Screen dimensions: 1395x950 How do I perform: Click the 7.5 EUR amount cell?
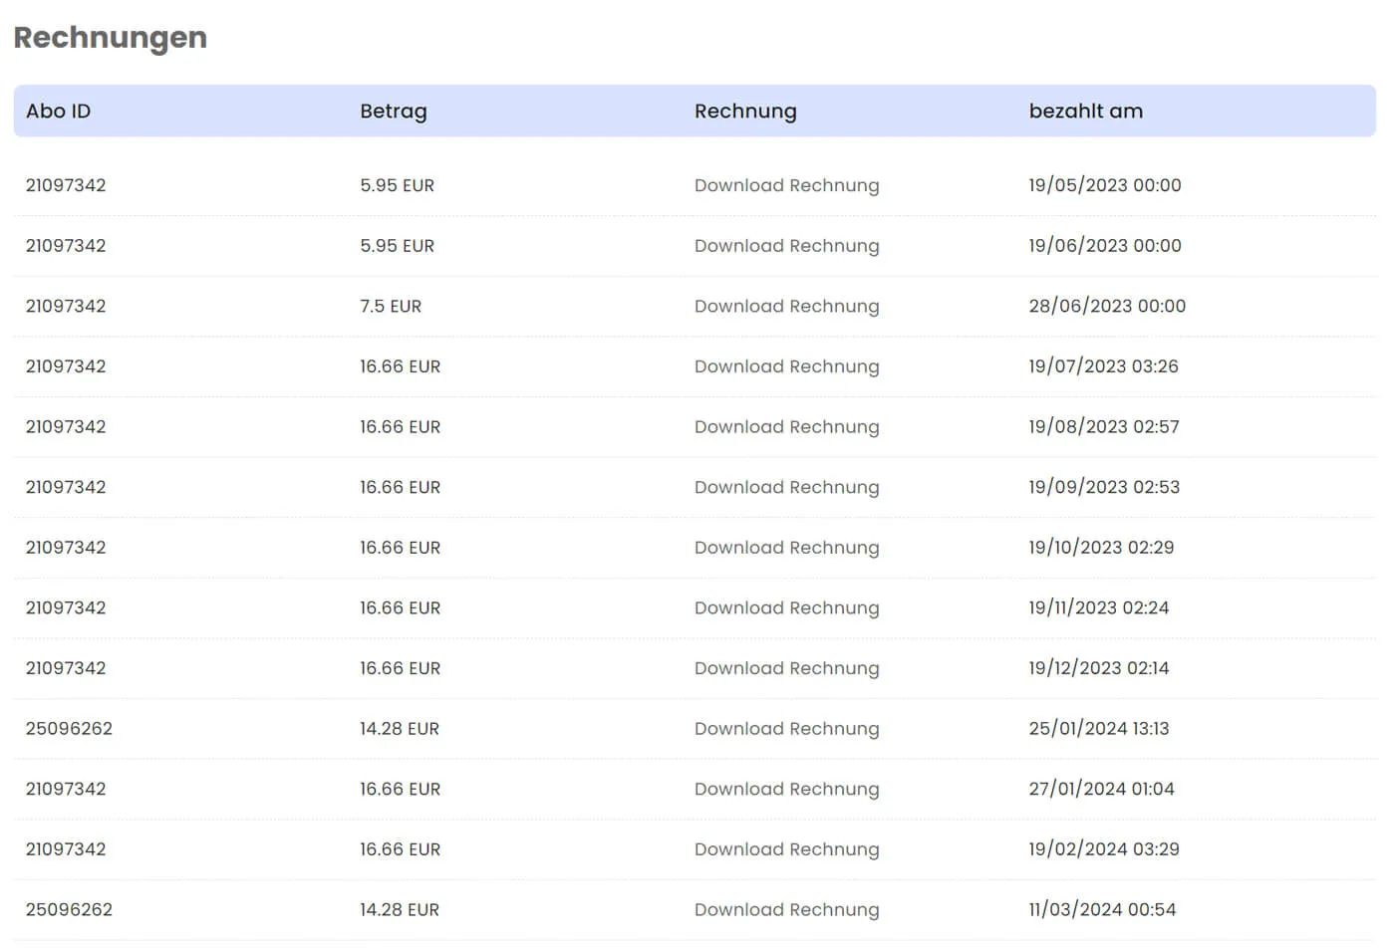click(x=391, y=306)
